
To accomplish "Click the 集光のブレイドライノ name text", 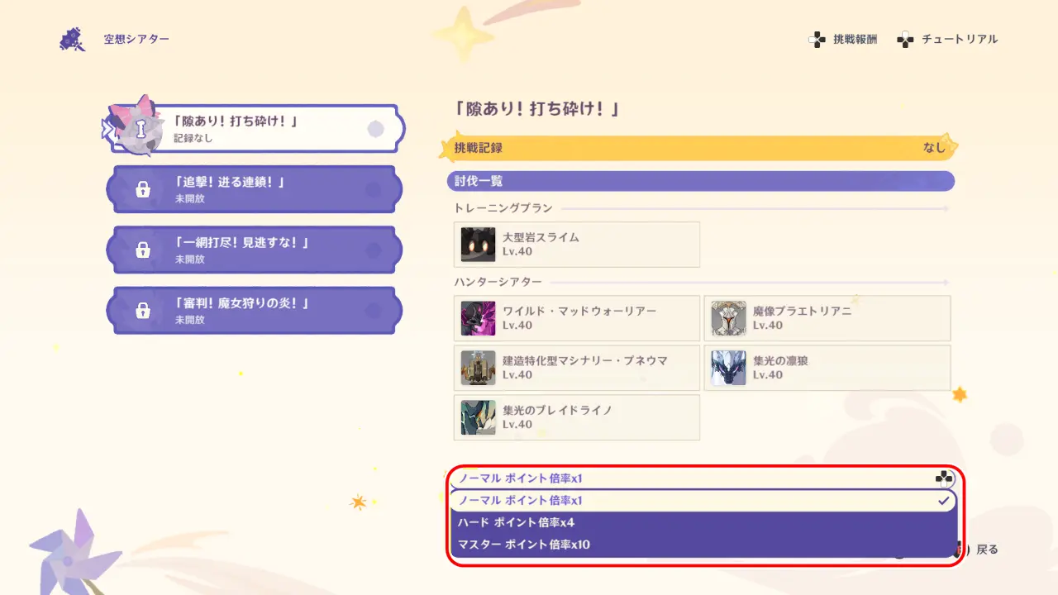I will point(557,411).
